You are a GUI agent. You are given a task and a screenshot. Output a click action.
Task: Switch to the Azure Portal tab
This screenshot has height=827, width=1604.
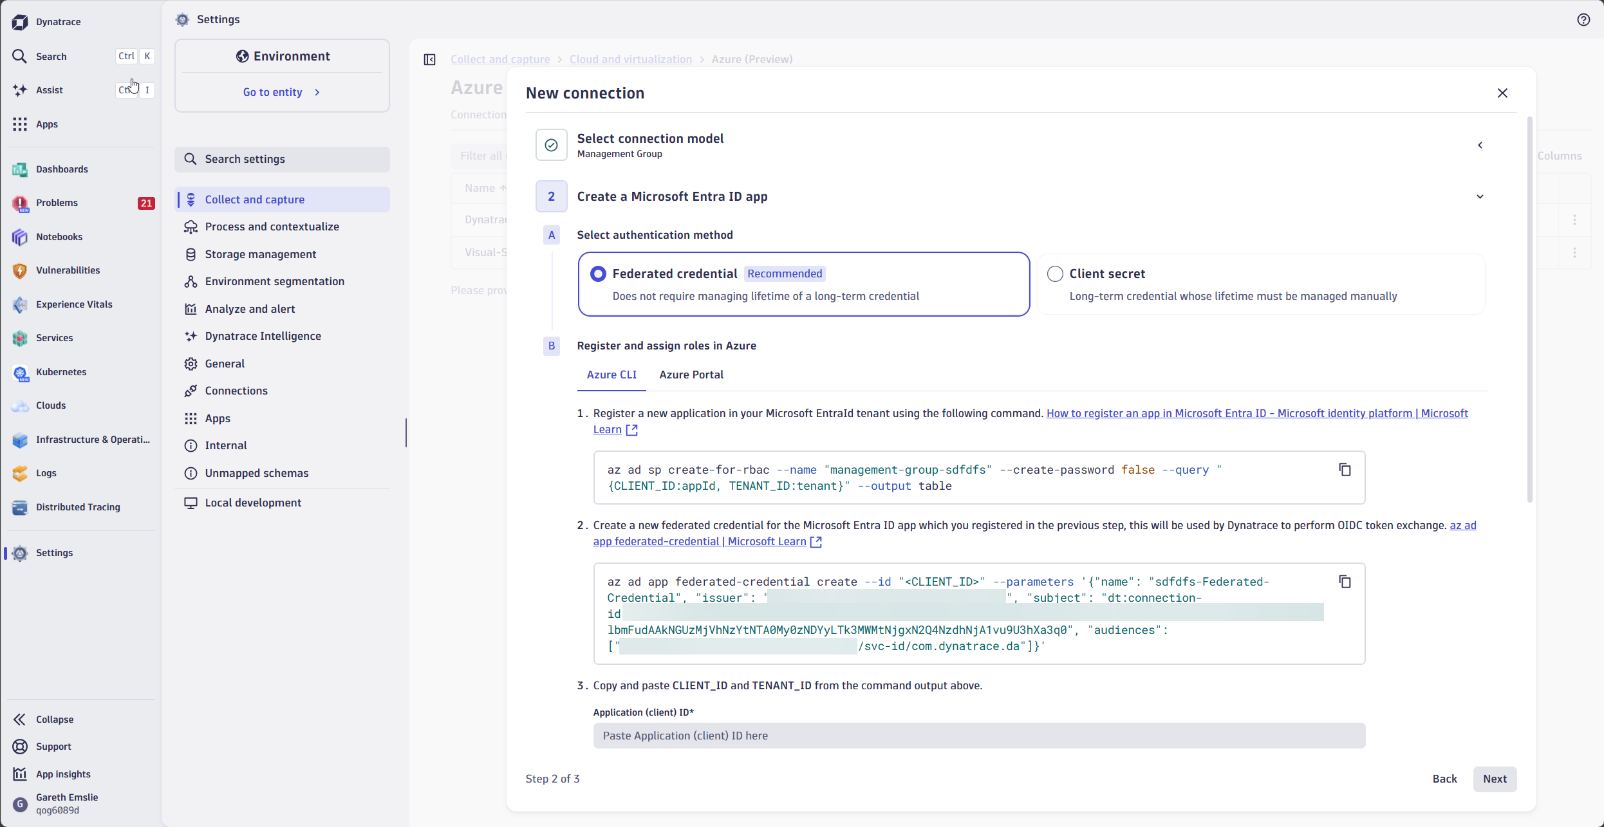pos(691,375)
